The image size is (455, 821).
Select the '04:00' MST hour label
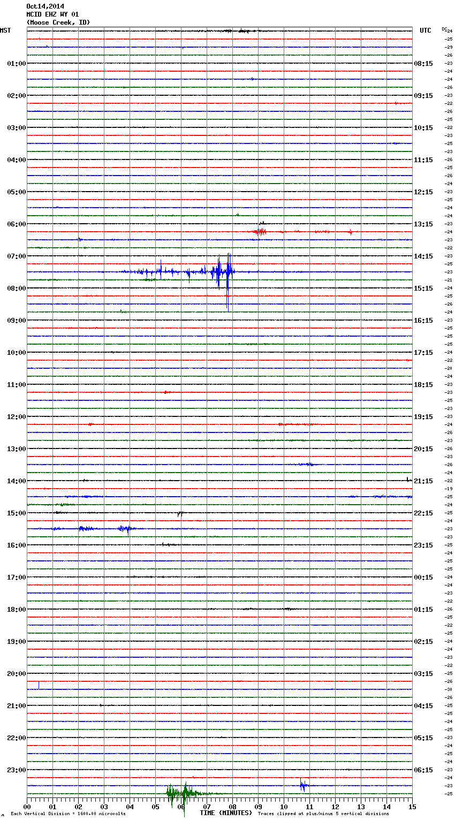(16, 160)
